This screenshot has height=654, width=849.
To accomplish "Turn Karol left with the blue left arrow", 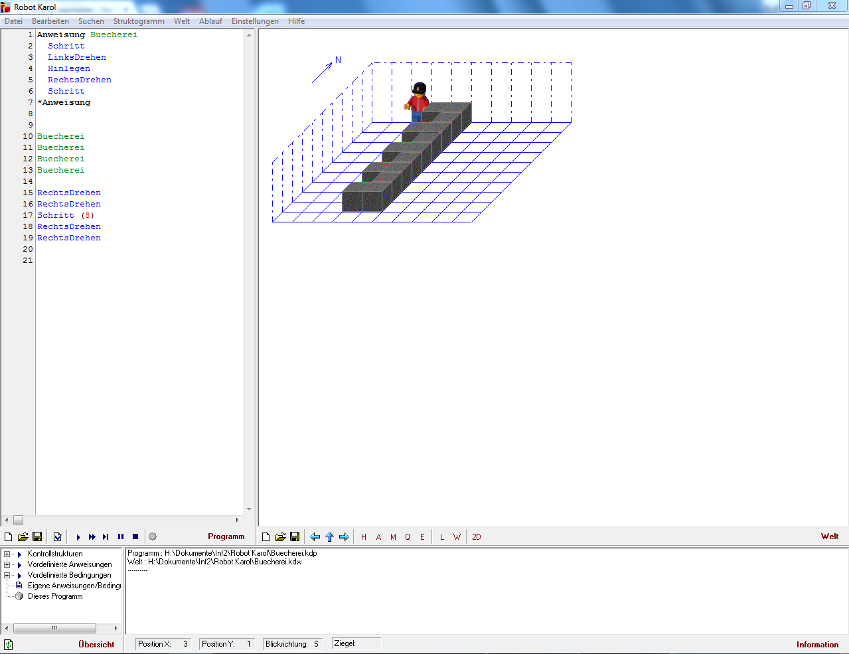I will [315, 537].
